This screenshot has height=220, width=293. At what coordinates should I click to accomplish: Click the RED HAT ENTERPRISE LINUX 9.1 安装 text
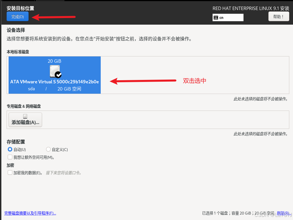pos(251,8)
